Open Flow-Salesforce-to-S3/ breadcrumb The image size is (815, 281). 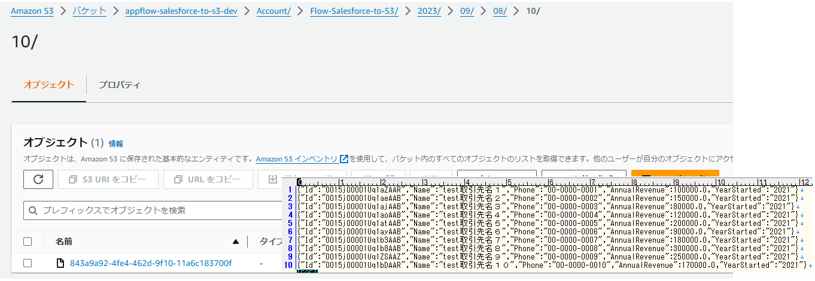[x=354, y=11]
